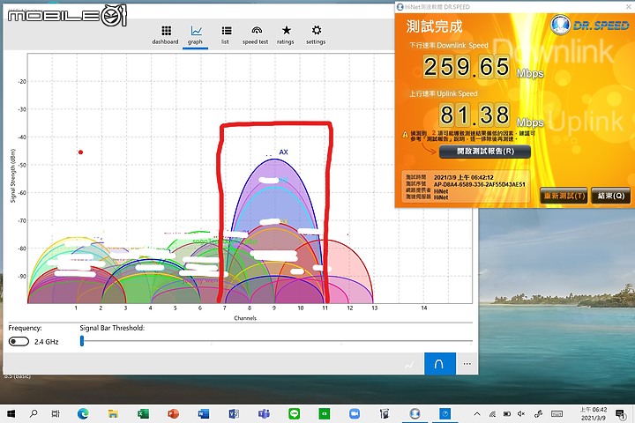Open taskbar search magnifier
Viewport: 635px width, 423px height.
34,413
